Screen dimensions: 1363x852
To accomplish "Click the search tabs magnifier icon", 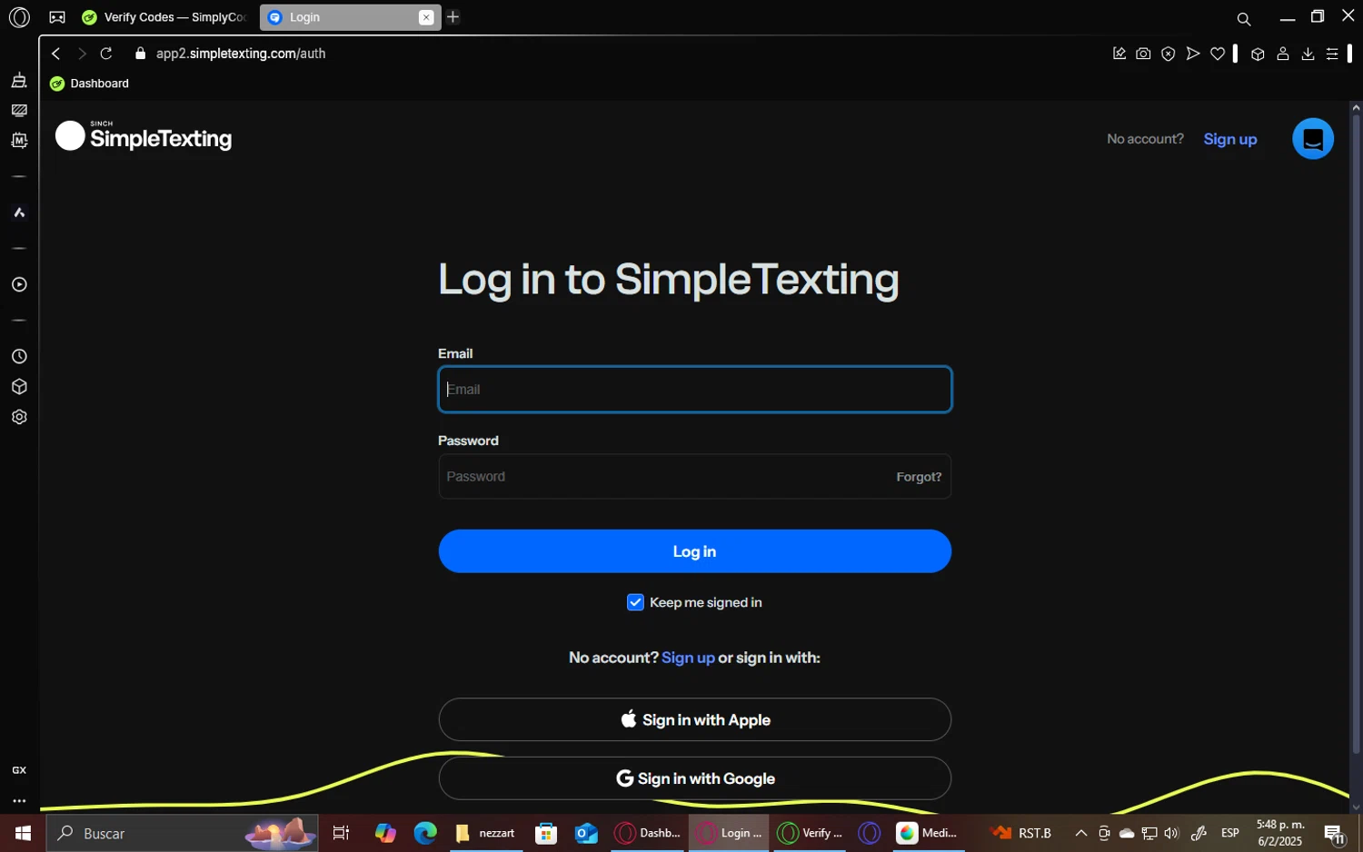I will click(1244, 18).
